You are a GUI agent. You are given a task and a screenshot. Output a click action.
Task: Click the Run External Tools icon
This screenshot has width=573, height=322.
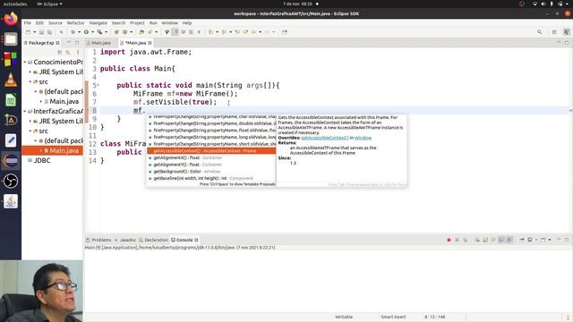[99, 32]
